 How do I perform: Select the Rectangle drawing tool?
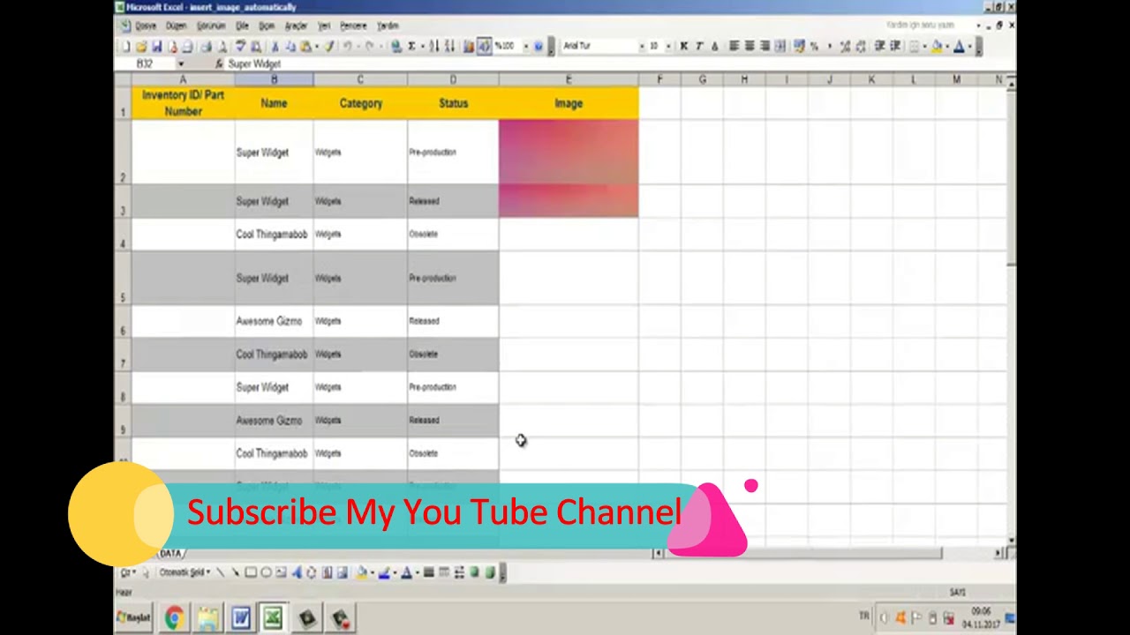point(251,572)
